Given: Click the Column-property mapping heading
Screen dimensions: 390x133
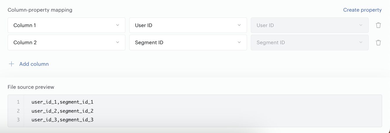Looking at the screenshot, I should tap(40, 10).
